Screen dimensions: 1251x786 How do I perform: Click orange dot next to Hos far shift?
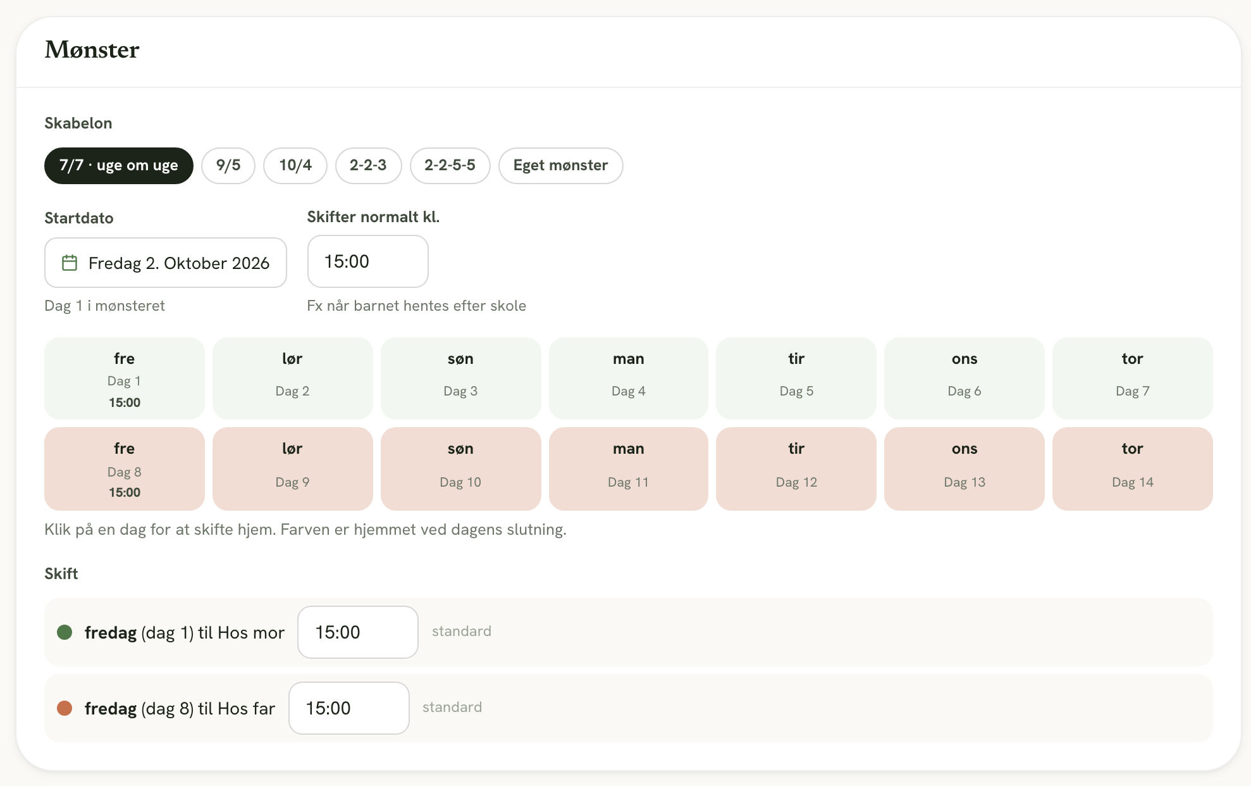65,708
